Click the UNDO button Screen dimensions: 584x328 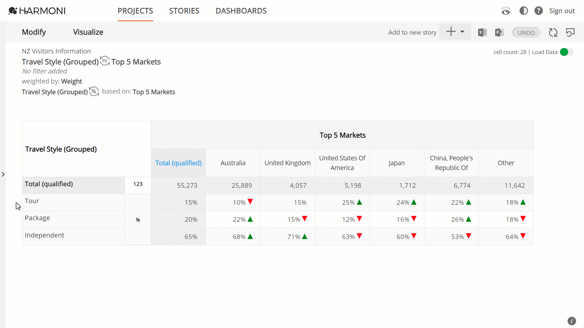[526, 32]
